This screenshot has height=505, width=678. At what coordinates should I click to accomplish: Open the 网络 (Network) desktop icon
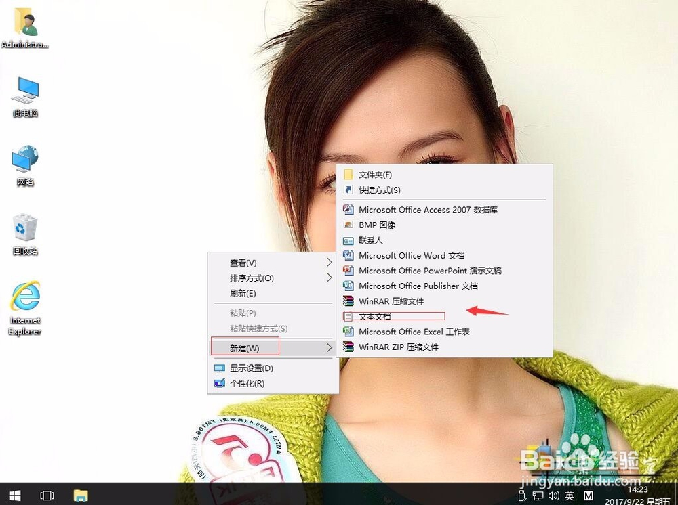(24, 164)
